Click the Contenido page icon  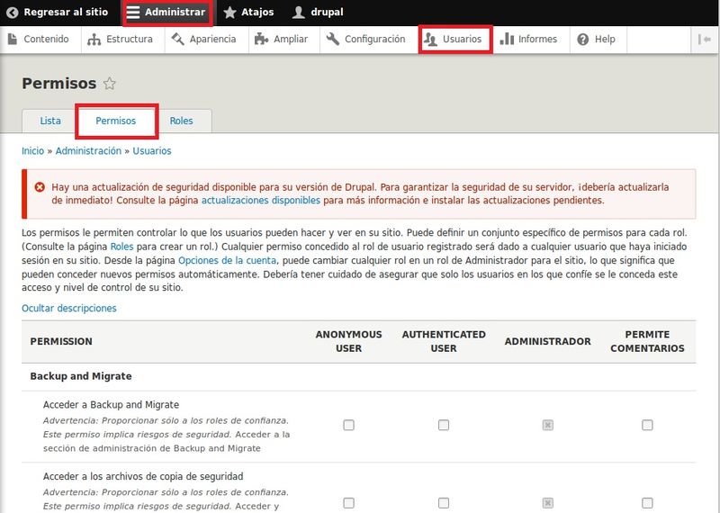pos(13,39)
